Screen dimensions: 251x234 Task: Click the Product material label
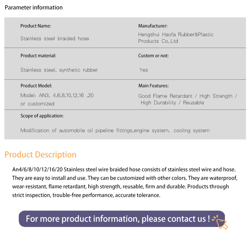click(38, 56)
